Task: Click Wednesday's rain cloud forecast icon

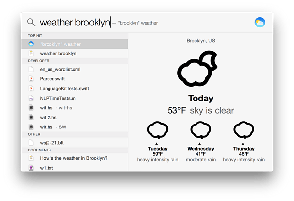Action: coord(200,130)
